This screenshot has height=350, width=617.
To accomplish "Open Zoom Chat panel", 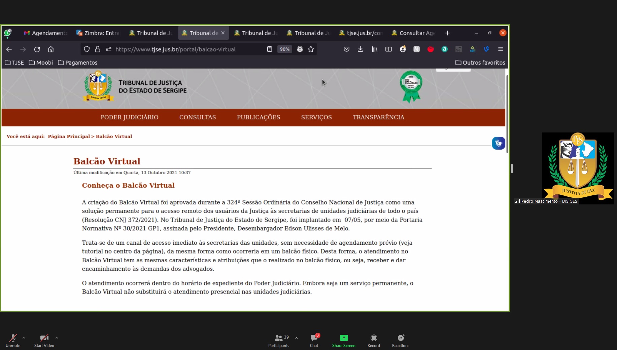I will coord(314,340).
